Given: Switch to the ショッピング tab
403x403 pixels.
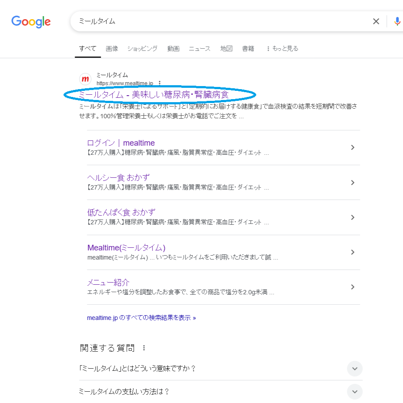Looking at the screenshot, I should (142, 49).
